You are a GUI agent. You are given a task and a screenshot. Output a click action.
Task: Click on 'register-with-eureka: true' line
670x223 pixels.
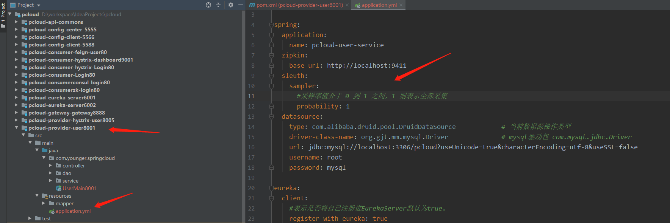(338, 218)
